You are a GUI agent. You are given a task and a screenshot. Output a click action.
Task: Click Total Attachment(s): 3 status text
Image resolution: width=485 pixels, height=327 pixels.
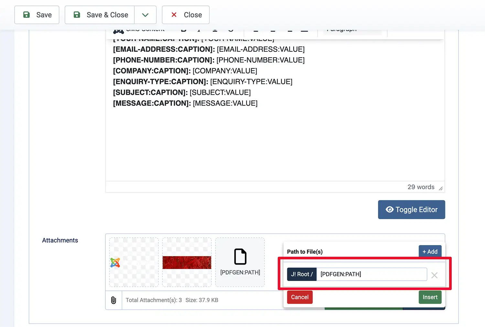(154, 300)
